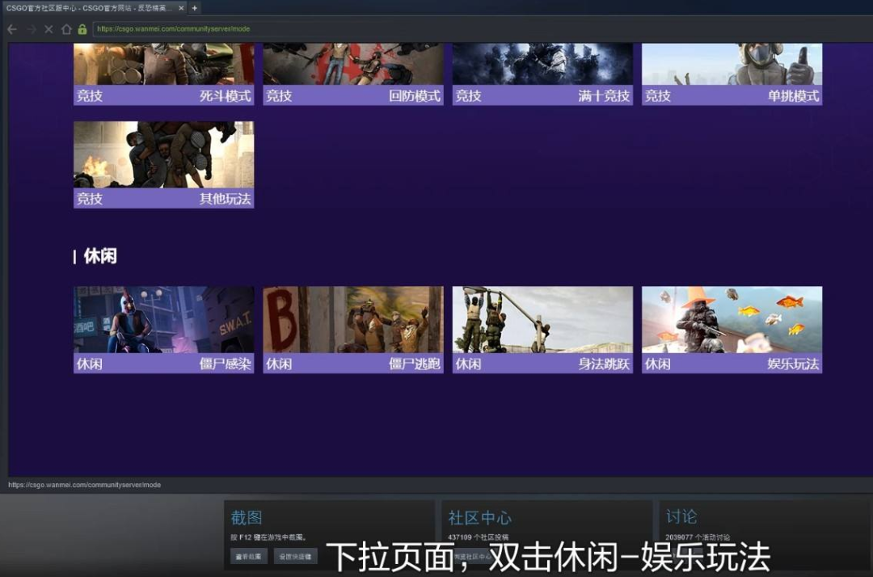Viewport: 873px width, 577px height.
Task: Open the 休闲 娱乐玩法 card
Action: tap(732, 330)
